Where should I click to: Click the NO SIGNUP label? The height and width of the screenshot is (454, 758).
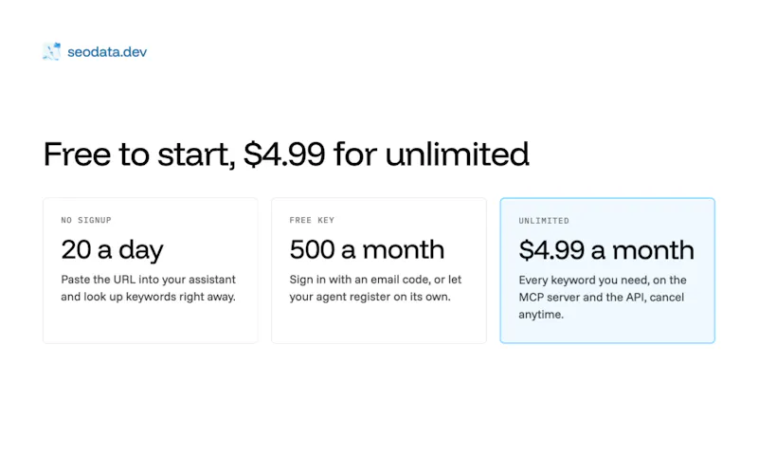pos(86,220)
